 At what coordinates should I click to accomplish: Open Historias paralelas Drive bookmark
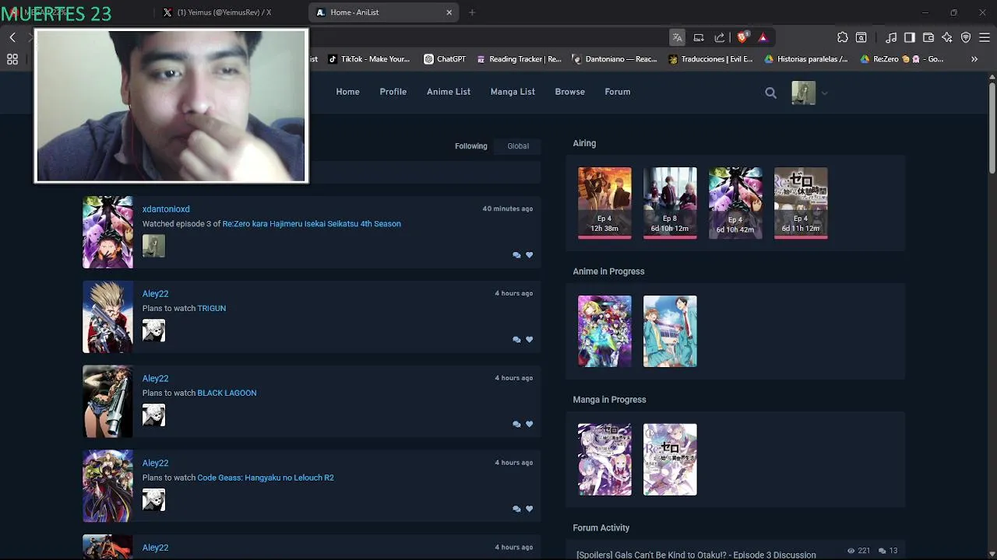pos(806,59)
